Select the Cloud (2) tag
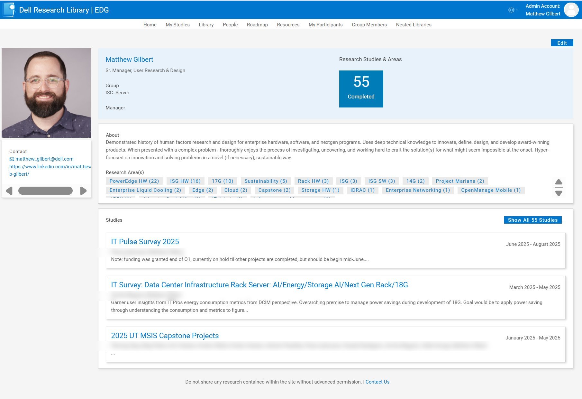The width and height of the screenshot is (582, 399). 236,190
